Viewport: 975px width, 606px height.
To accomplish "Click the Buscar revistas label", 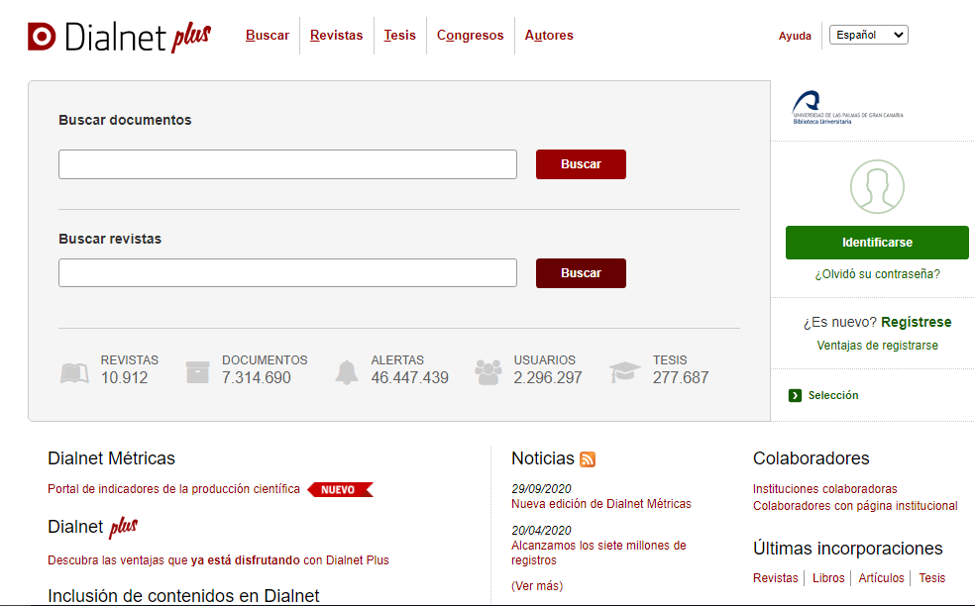I will tap(110, 239).
